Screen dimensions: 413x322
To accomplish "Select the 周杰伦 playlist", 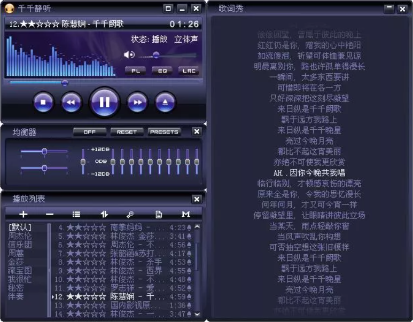I will [20, 235].
